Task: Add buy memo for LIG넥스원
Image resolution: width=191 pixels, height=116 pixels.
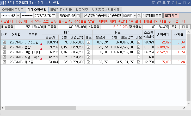Action: (89, 42)
